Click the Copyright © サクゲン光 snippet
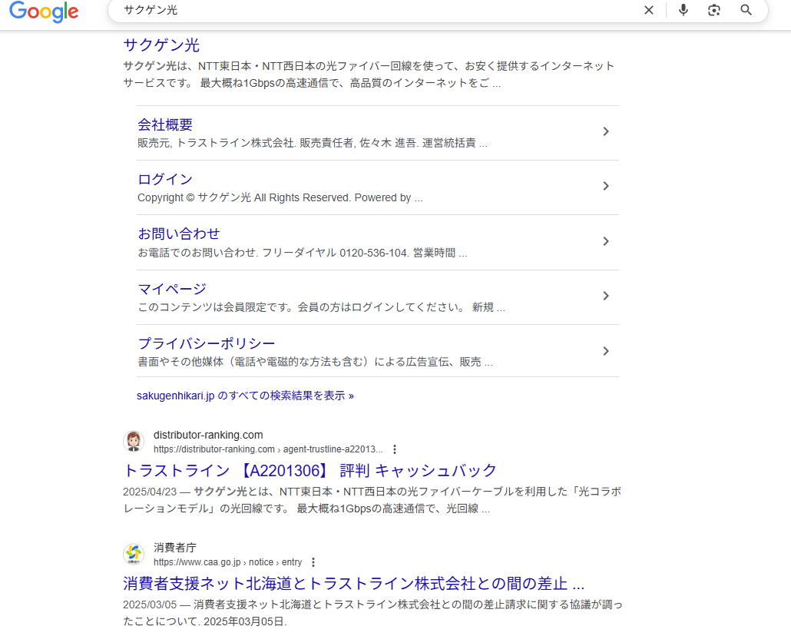 280,197
